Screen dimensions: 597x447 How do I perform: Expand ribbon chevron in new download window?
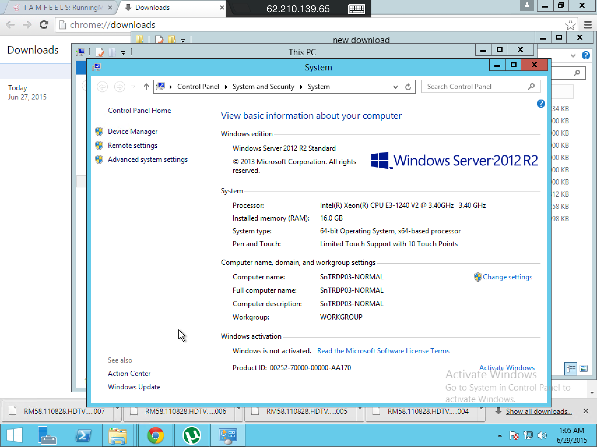tap(573, 55)
